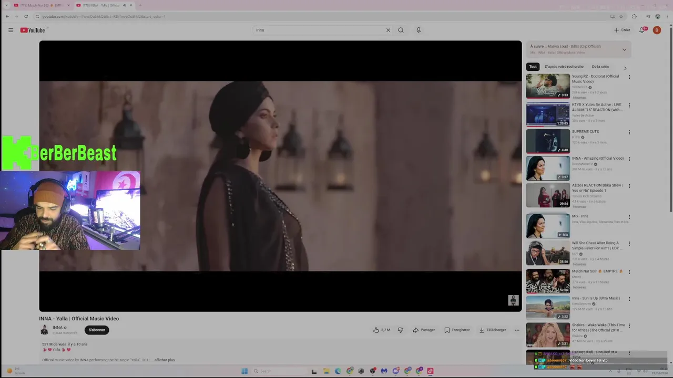Open the Young RZ - Doctorat thumbnail
Screen dimensions: 673x378
tap(548, 86)
